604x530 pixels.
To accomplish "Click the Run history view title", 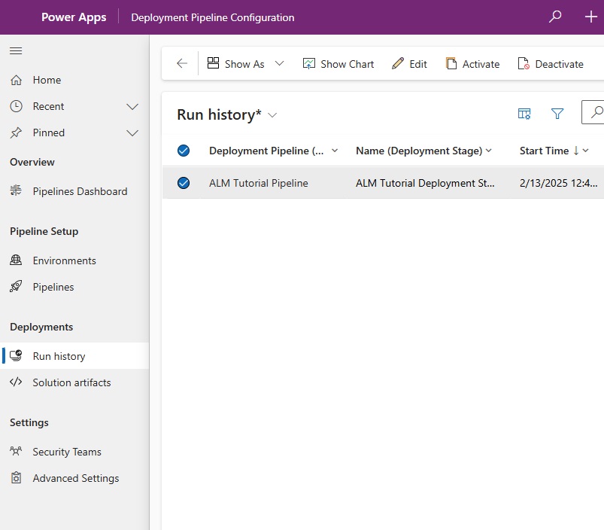I will (219, 114).
